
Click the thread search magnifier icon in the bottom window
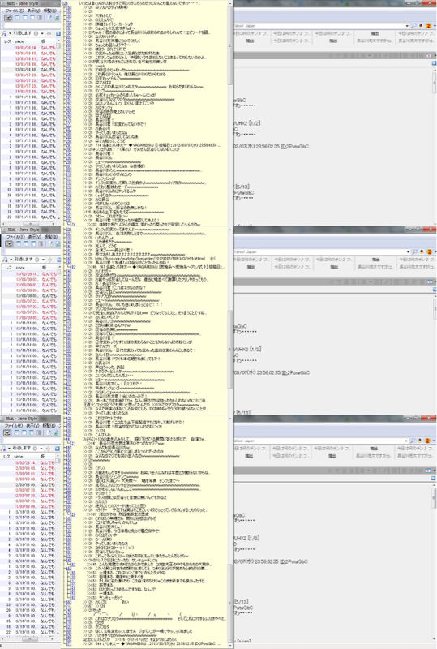[4, 448]
